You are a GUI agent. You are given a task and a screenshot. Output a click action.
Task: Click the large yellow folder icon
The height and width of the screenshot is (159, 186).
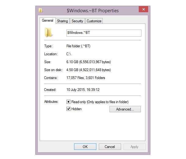click(49, 33)
